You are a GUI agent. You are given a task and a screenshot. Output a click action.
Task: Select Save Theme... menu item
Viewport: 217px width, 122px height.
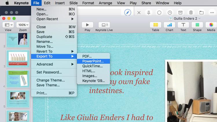pos(54,85)
